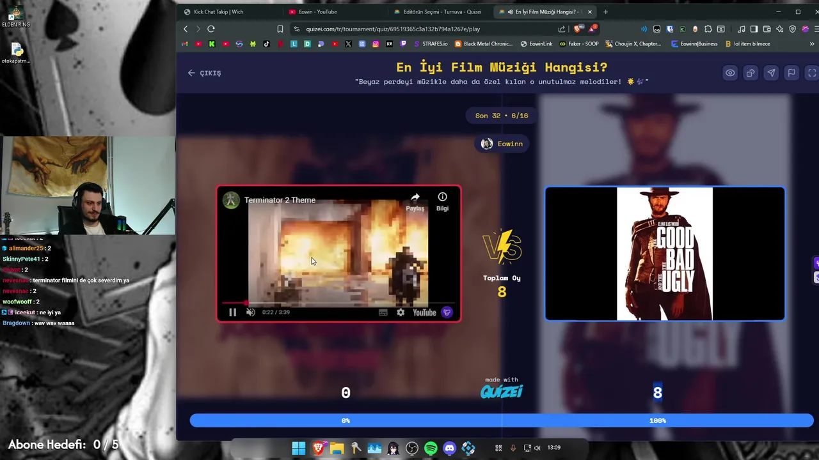Viewport: 819px width, 460px height.
Task: Click the Paylaş share arrow on video
Action: pyautogui.click(x=415, y=201)
